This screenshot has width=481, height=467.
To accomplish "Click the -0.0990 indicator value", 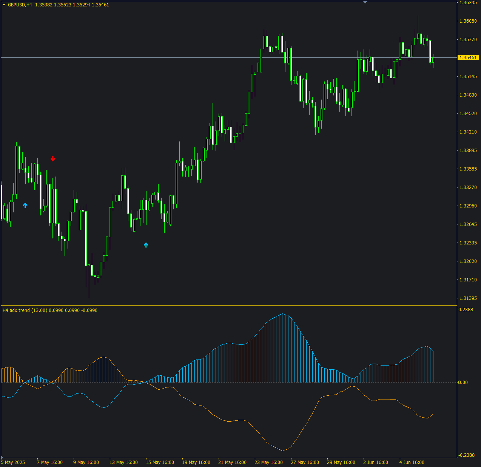I will click(89, 310).
